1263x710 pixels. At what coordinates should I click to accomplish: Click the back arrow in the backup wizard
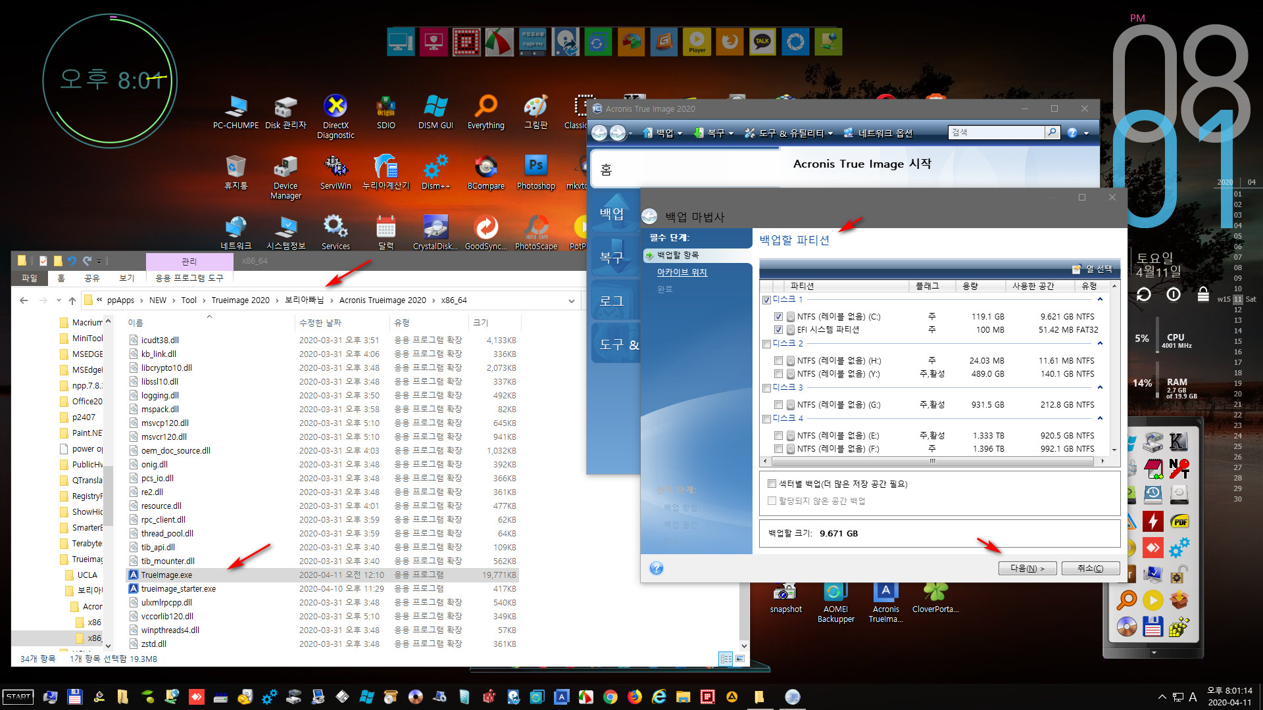pos(649,216)
